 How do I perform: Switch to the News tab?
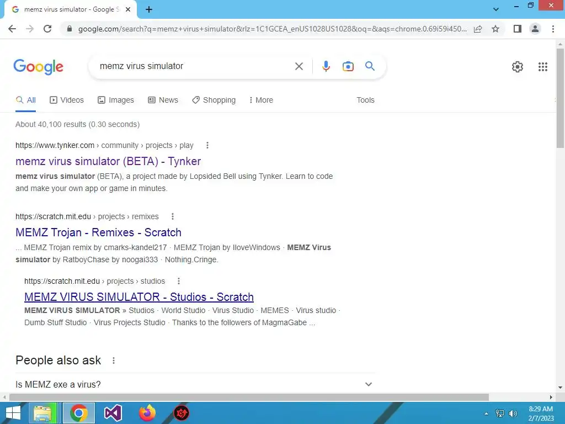click(x=163, y=100)
